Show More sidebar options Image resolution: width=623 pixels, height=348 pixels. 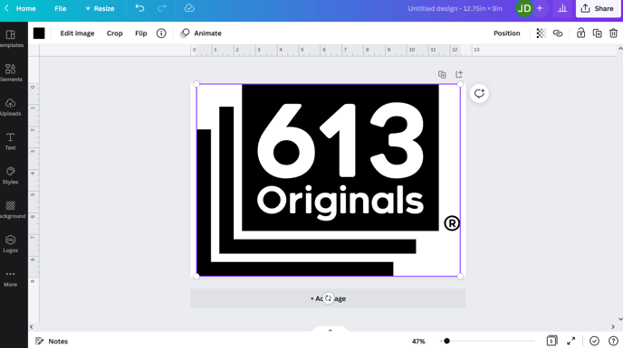coord(10,278)
